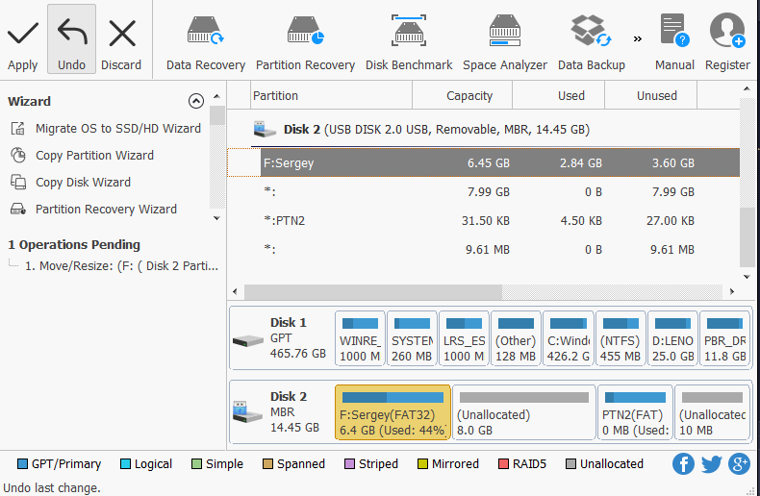Move the partition list down with the scrollbar arrow

(747, 277)
